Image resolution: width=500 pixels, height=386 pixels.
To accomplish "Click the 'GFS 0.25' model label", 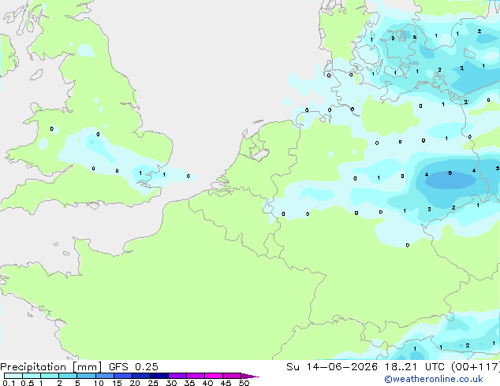I will (x=133, y=367).
